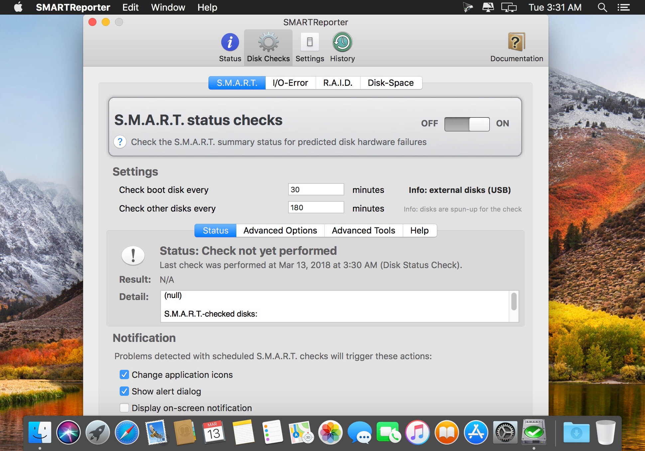Viewport: 645px width, 451px height.
Task: Click Info: external disks (USB)
Action: tap(459, 190)
